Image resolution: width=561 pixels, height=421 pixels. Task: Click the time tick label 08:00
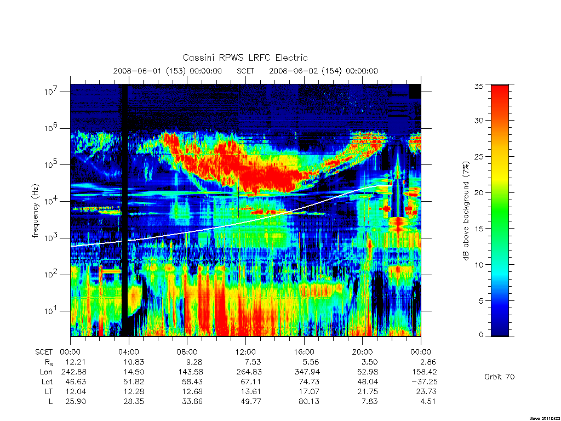tap(187, 352)
